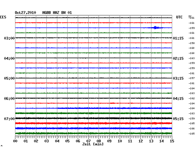196x149 pixels.
Task: Click the 07:00 local time label
Action: [x=9, y=119]
